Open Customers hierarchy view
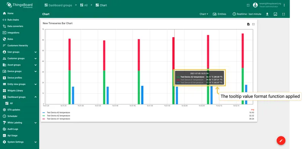 (x=19, y=45)
